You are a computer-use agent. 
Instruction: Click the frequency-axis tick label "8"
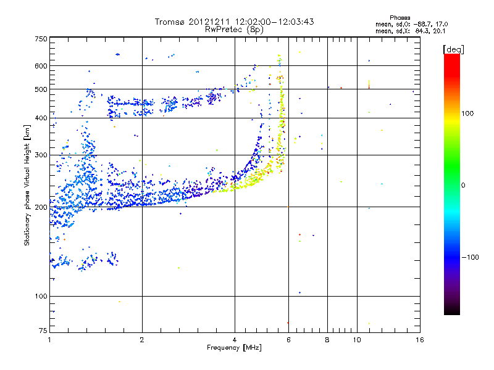point(327,340)
